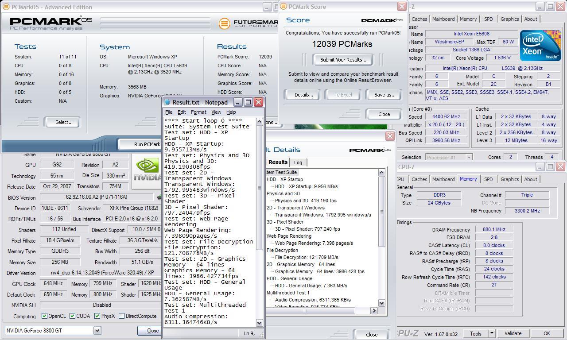Click the Driver Version field in GPU-Z
Screen dimensions: 567x340
[101, 273]
